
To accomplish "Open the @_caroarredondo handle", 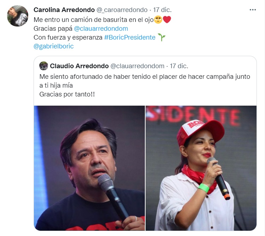I will coord(122,10).
